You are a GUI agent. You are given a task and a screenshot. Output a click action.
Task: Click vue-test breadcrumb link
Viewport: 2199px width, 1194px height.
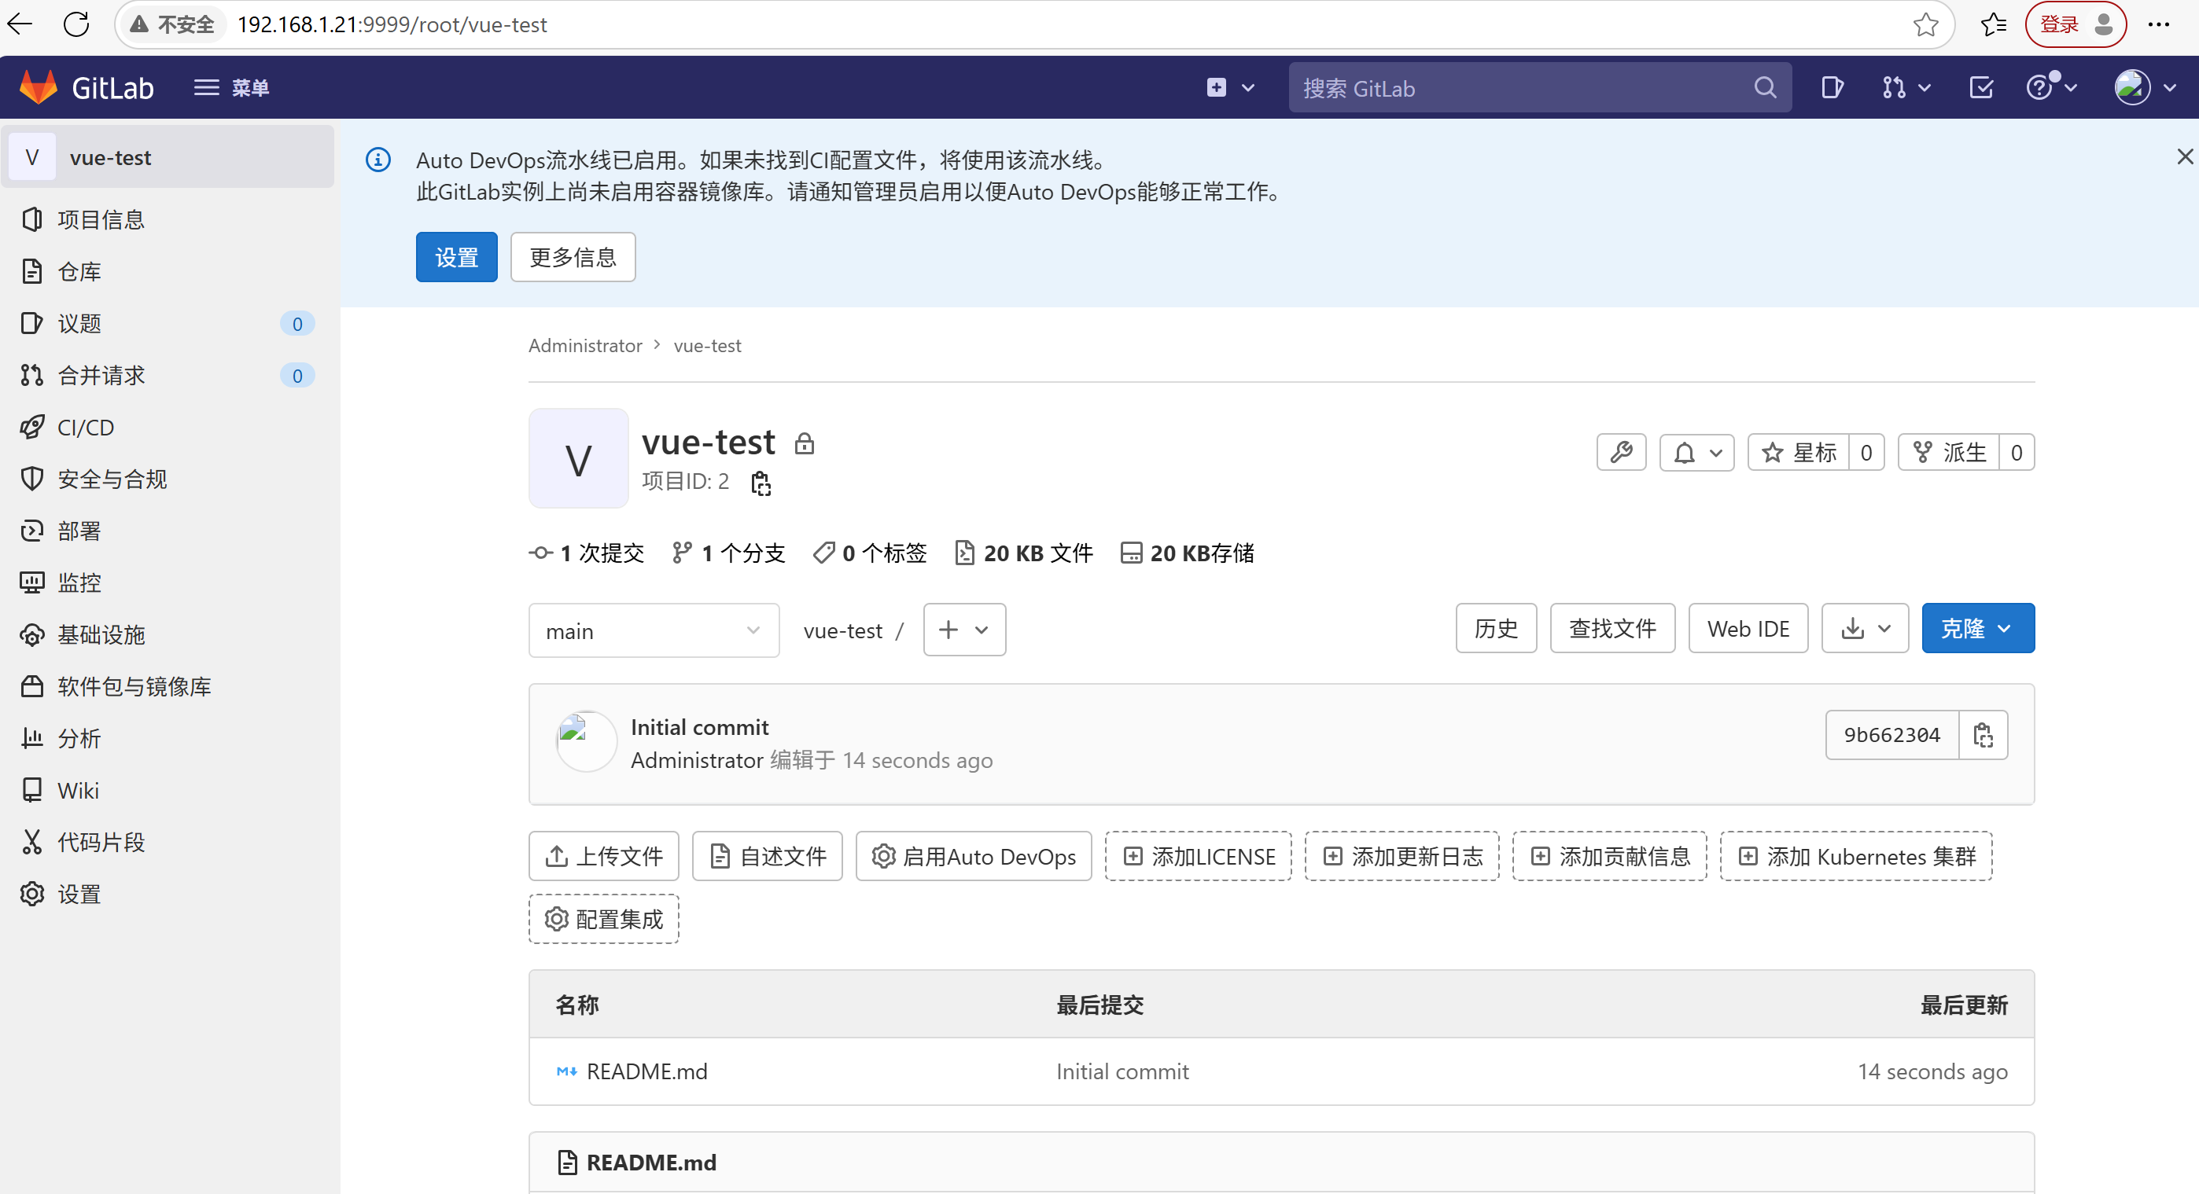(707, 346)
